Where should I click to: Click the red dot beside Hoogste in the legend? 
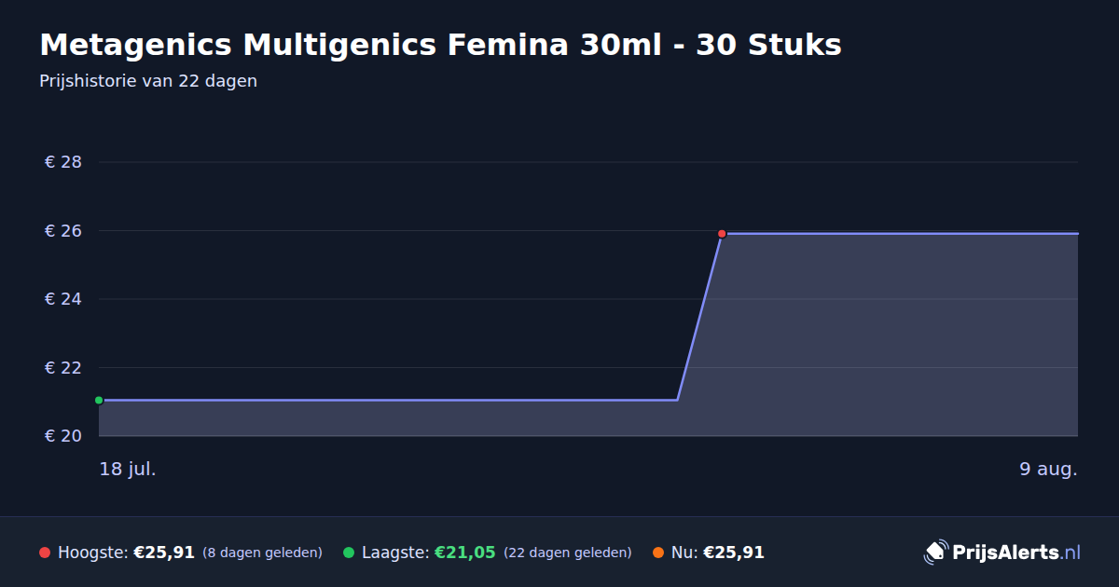coord(45,553)
